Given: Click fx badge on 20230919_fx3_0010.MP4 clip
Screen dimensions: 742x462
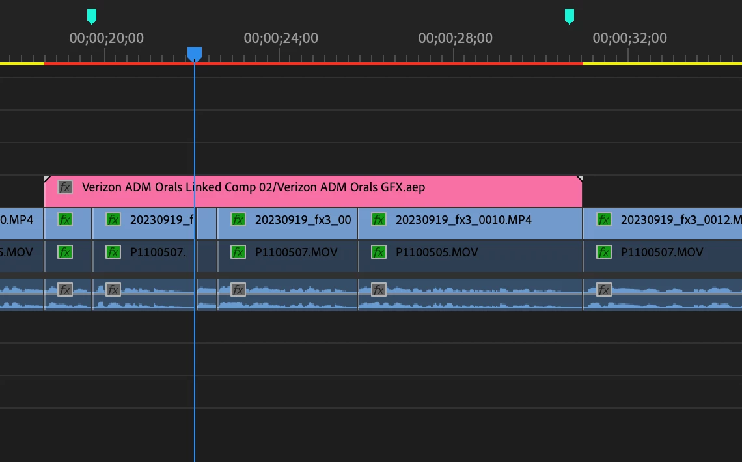Looking at the screenshot, I should coord(379,220).
